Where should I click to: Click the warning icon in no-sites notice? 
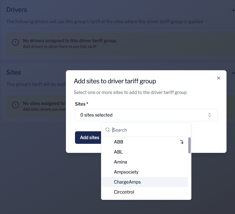15,105
